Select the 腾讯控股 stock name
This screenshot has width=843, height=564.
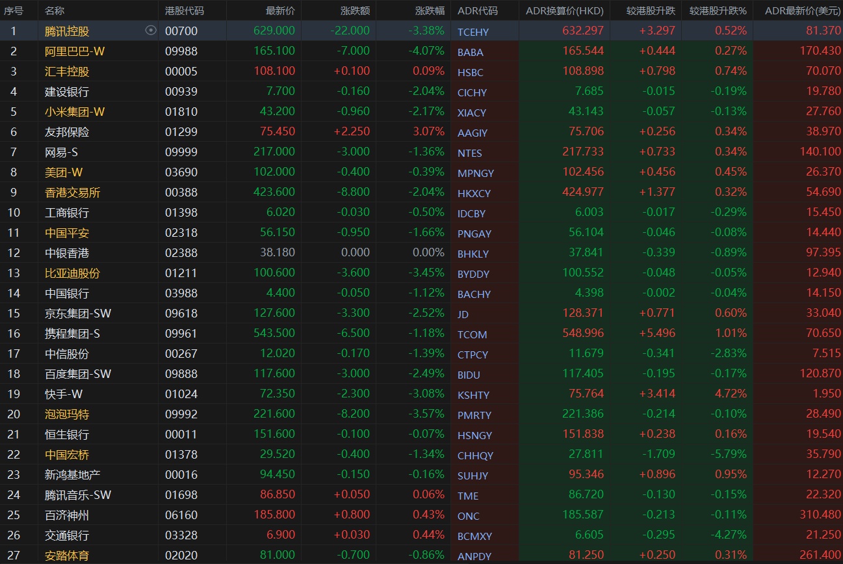(x=67, y=31)
